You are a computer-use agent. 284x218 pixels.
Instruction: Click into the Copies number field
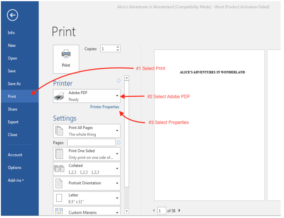(x=108, y=48)
